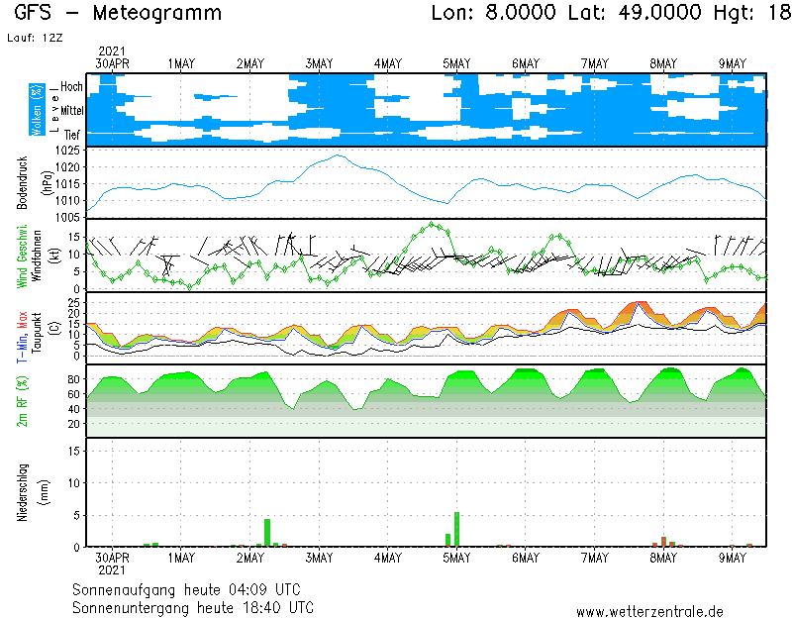The height and width of the screenshot is (619, 792).
Task: Click the tallest green precipitation bar
Action: pyautogui.click(x=456, y=529)
